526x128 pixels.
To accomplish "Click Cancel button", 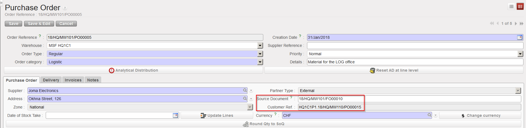I will point(66,24).
